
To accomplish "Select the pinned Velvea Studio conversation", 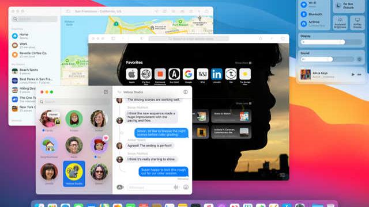I will tap(74, 174).
